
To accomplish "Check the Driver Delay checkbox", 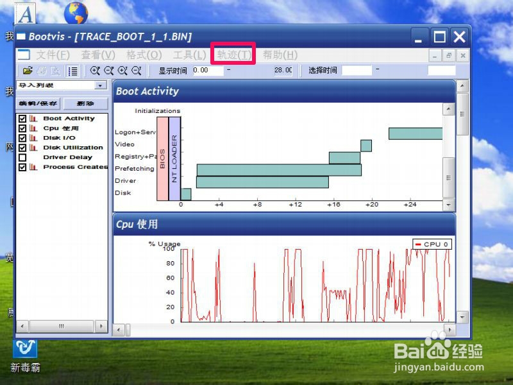I will pos(22,157).
